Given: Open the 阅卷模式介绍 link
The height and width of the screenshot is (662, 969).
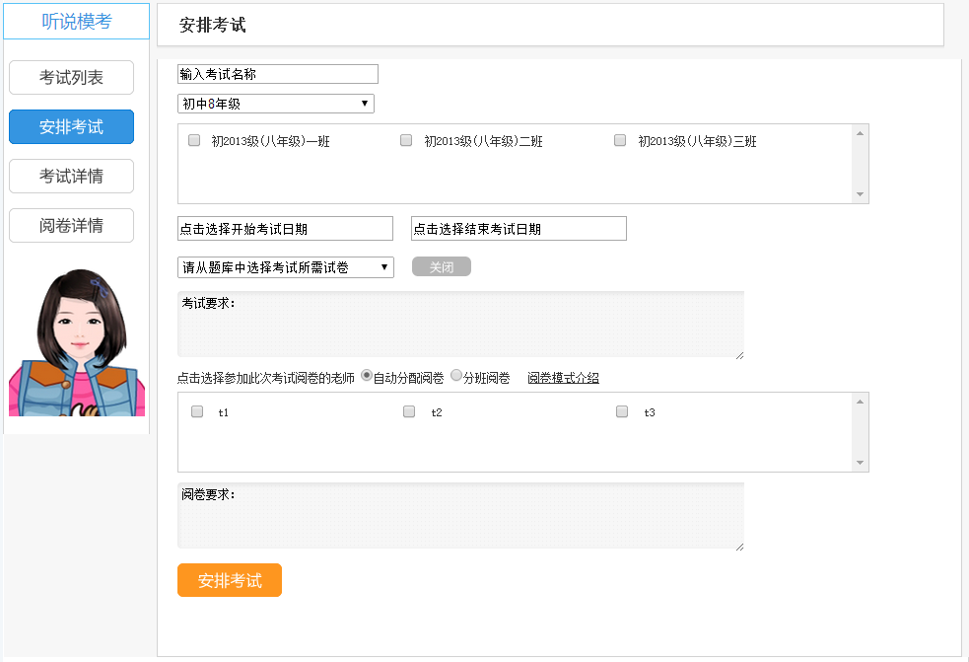Looking at the screenshot, I should click(x=563, y=378).
